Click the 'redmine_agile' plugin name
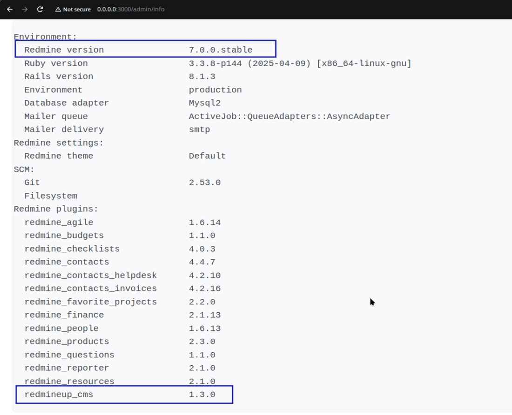 click(x=59, y=222)
